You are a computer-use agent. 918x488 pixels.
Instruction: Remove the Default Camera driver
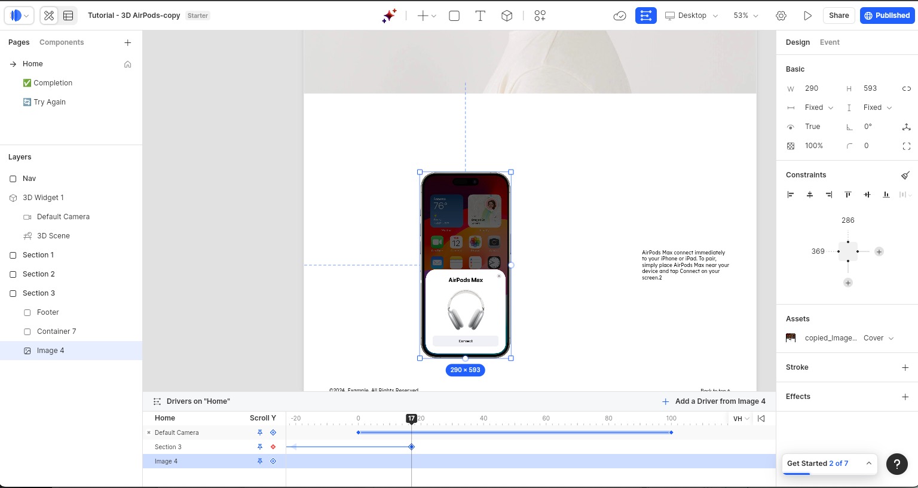coord(149,432)
